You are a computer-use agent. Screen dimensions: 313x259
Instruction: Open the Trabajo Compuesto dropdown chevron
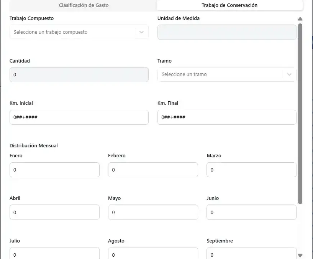(x=142, y=32)
